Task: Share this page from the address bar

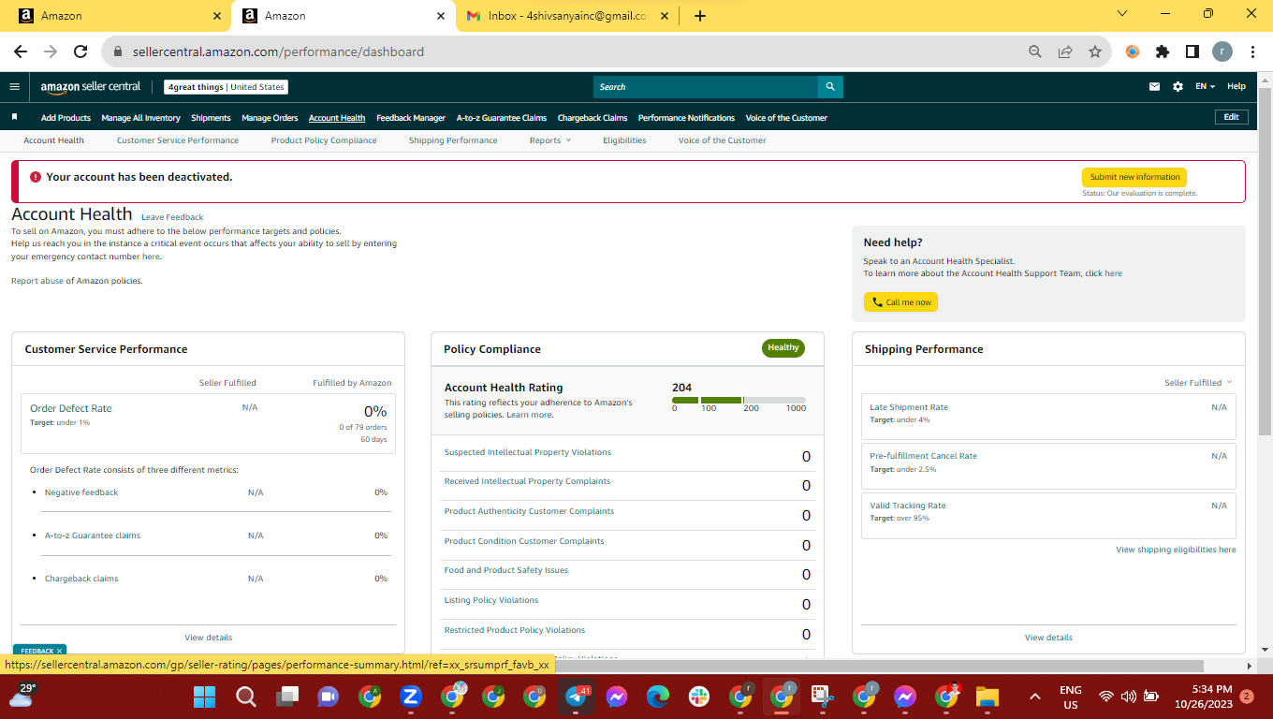Action: [1064, 52]
